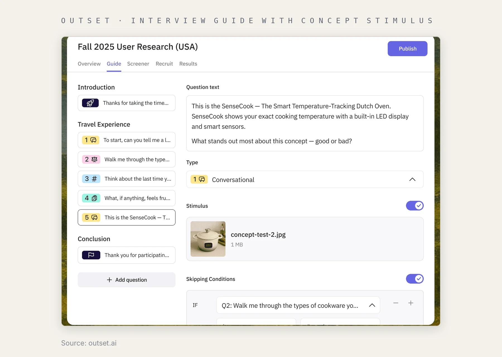This screenshot has height=357, width=502.
Task: Select 'What, if anything, feels fru...' question
Action: click(127, 198)
